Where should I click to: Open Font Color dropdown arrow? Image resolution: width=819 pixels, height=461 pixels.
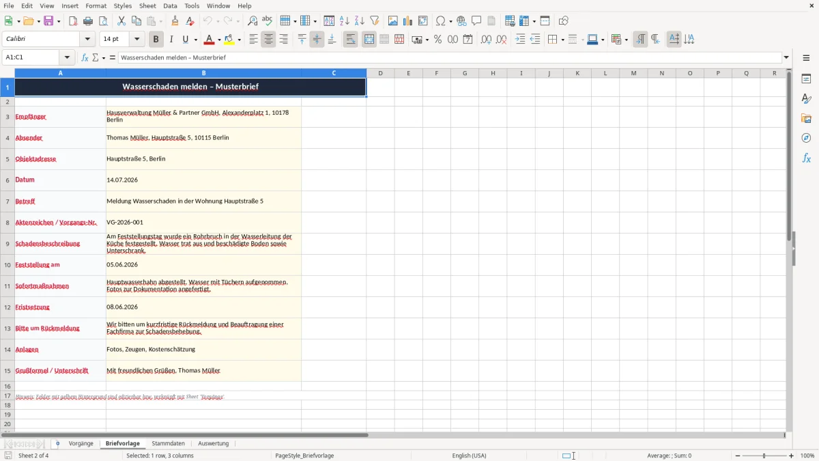point(219,40)
